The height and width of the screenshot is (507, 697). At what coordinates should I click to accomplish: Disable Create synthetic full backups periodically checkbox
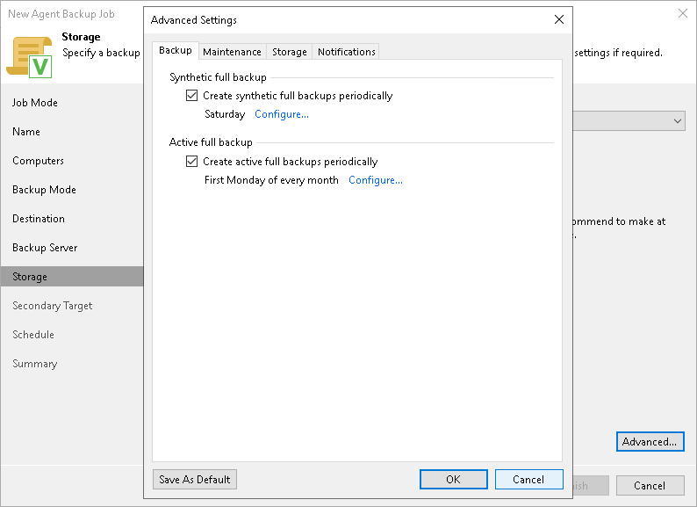tap(191, 95)
